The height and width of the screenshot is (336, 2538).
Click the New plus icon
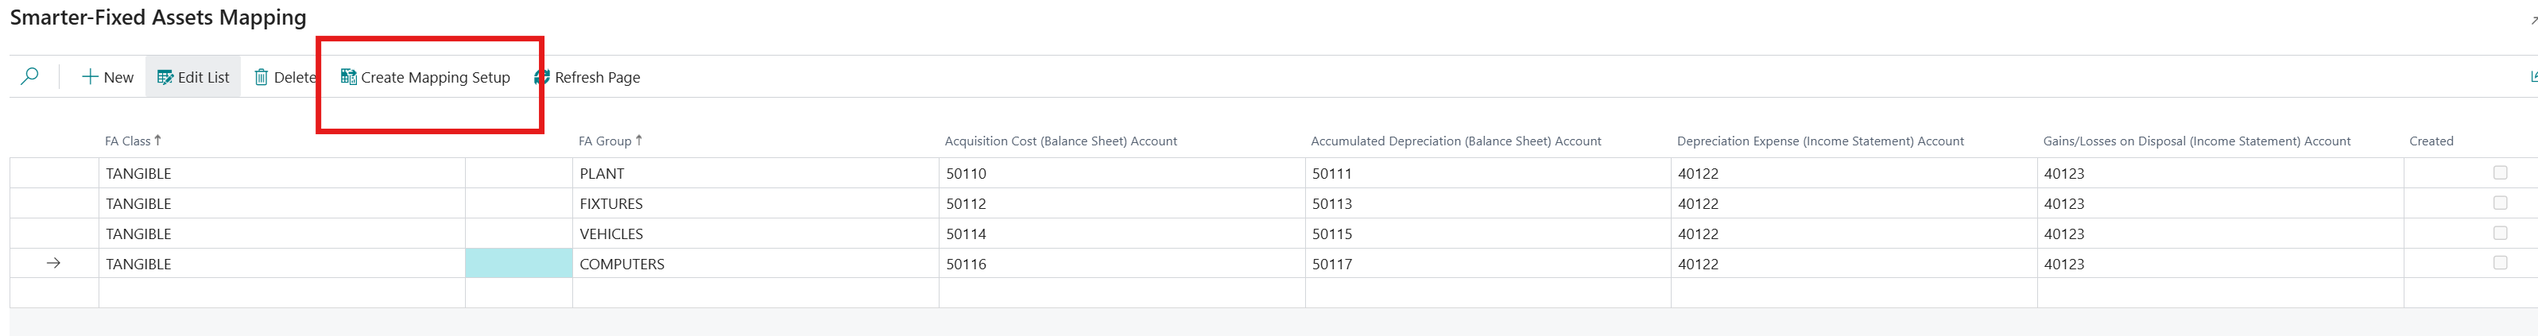(90, 77)
